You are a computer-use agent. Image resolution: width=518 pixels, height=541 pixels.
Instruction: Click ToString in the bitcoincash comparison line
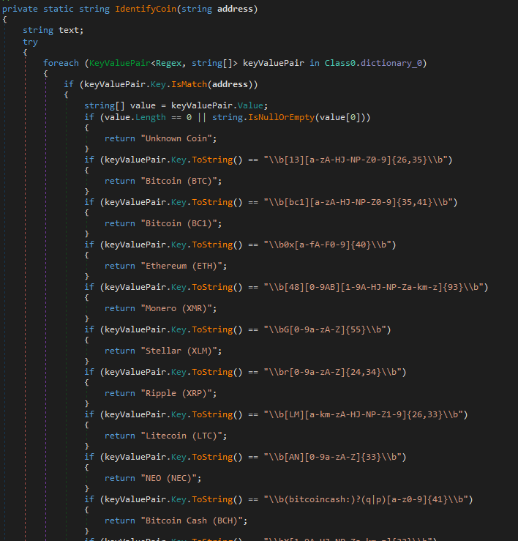(212, 499)
